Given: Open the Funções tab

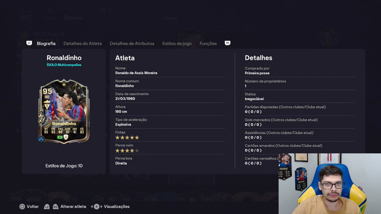Looking at the screenshot, I should (208, 43).
